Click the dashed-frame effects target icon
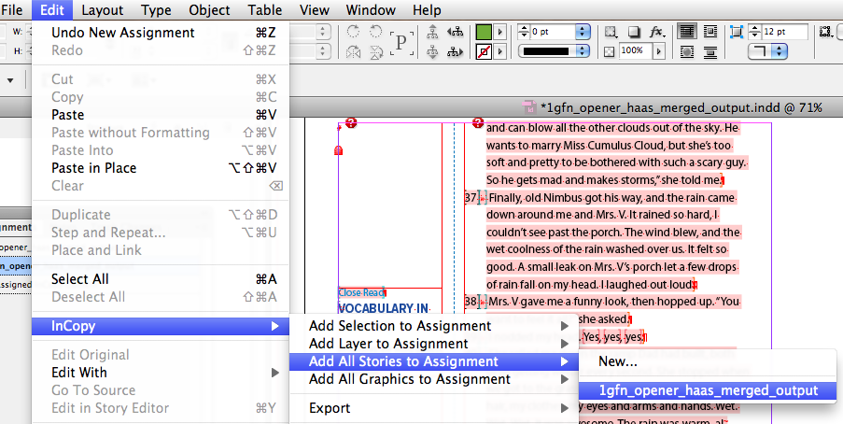 (x=611, y=32)
